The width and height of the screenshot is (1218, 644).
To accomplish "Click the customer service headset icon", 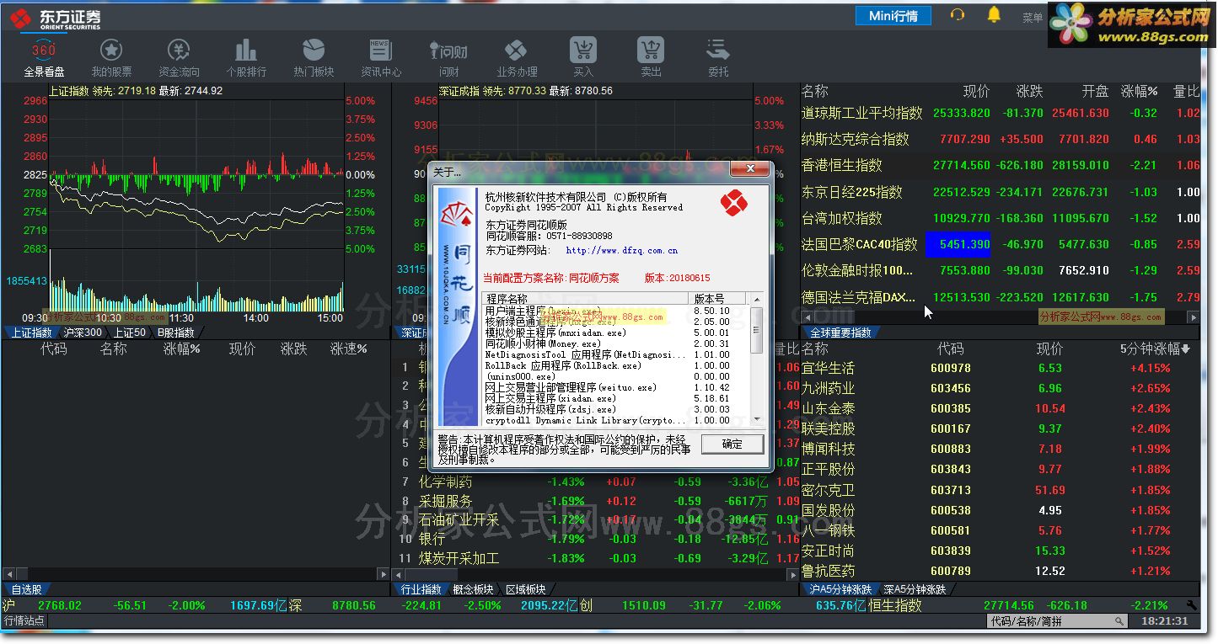I will point(957,15).
